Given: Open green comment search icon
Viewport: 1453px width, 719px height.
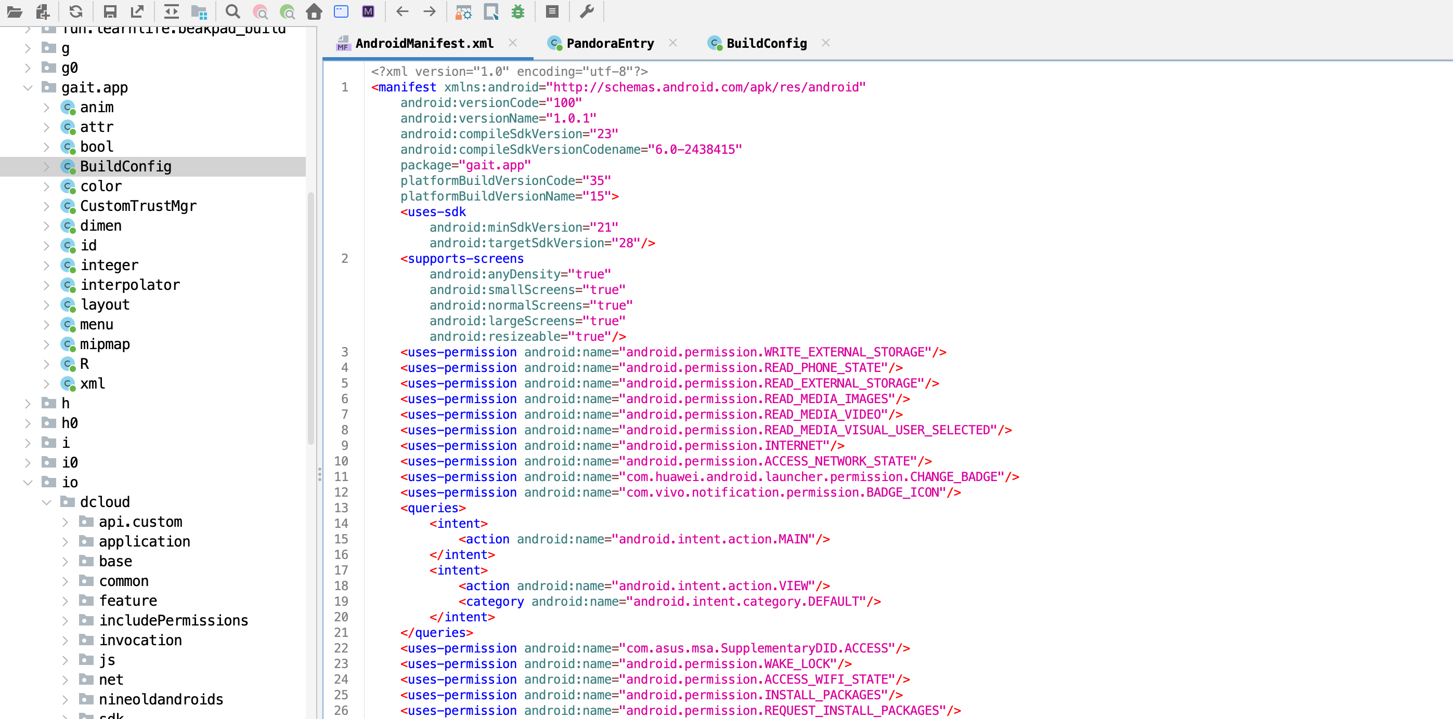Looking at the screenshot, I should (287, 12).
